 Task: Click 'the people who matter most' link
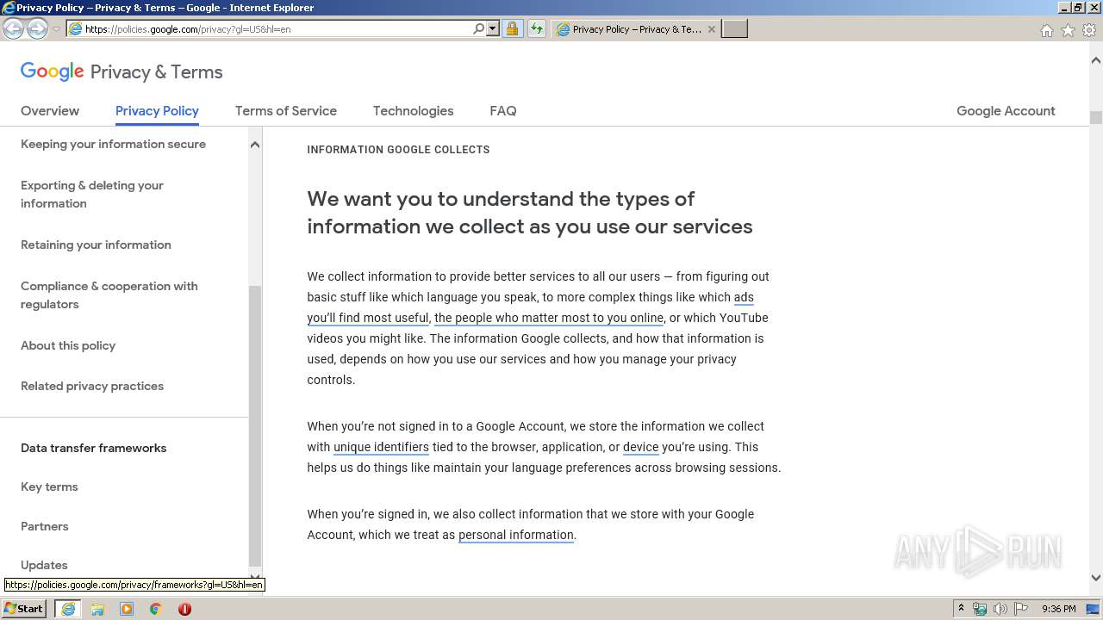coord(549,318)
